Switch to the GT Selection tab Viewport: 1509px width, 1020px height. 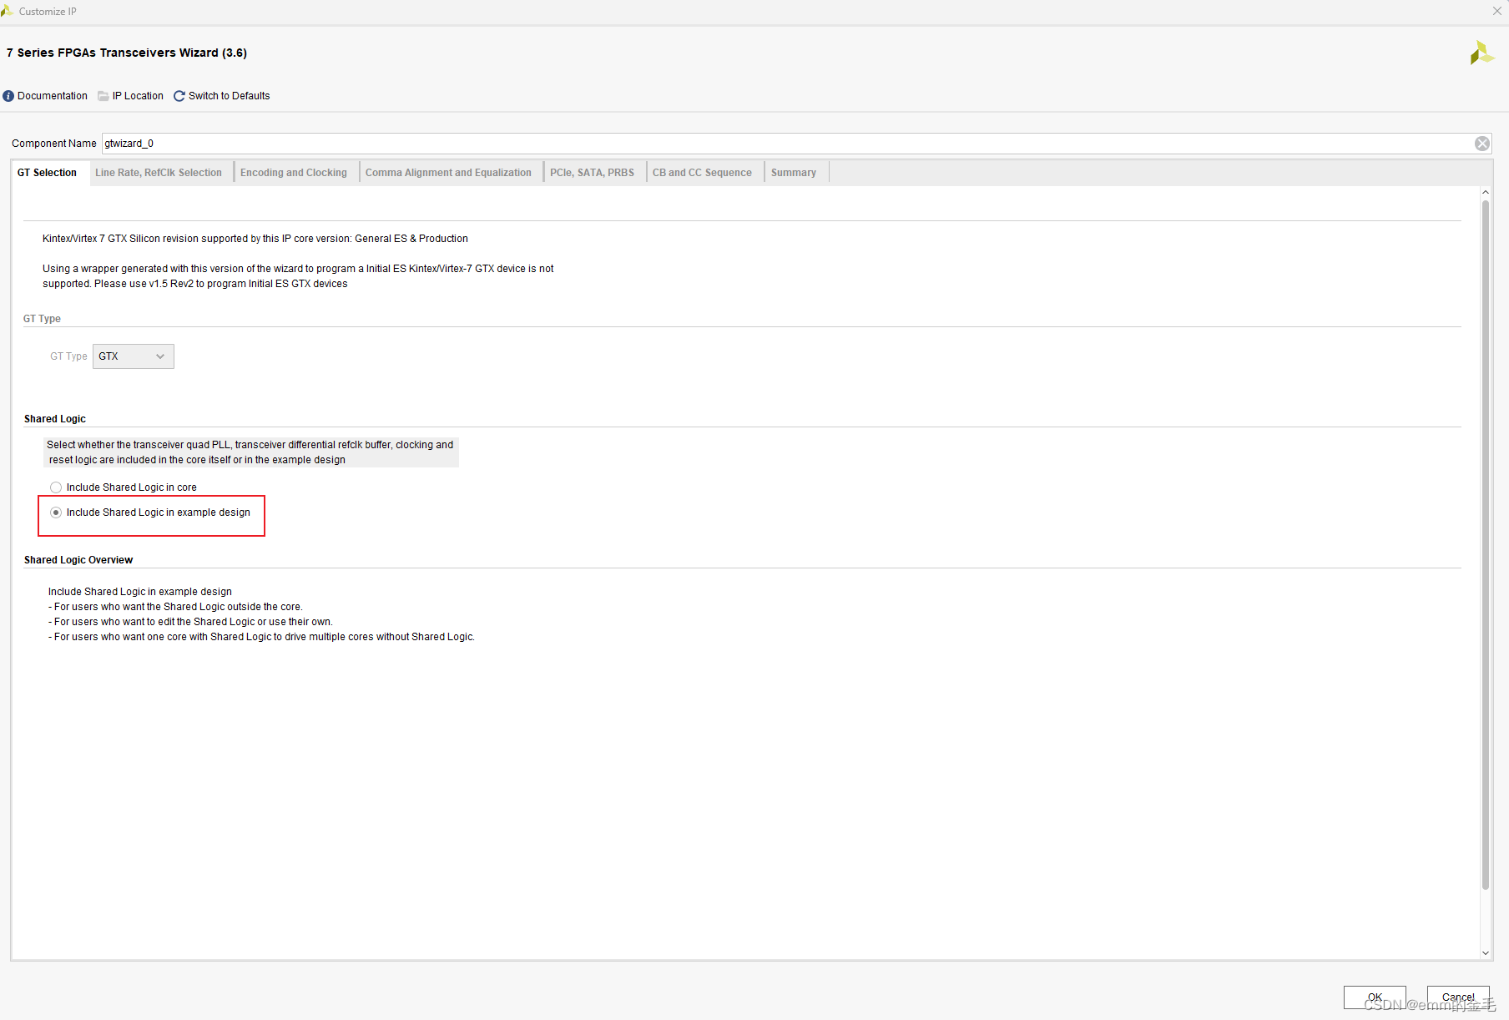(x=47, y=173)
